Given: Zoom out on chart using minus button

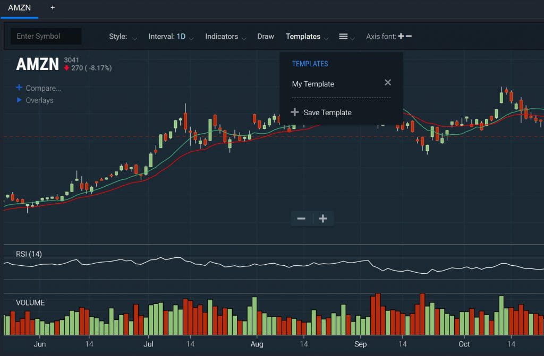Looking at the screenshot, I should coord(301,218).
